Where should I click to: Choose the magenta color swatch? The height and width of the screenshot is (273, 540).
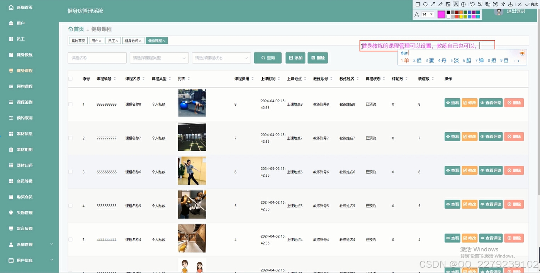[x=442, y=14]
